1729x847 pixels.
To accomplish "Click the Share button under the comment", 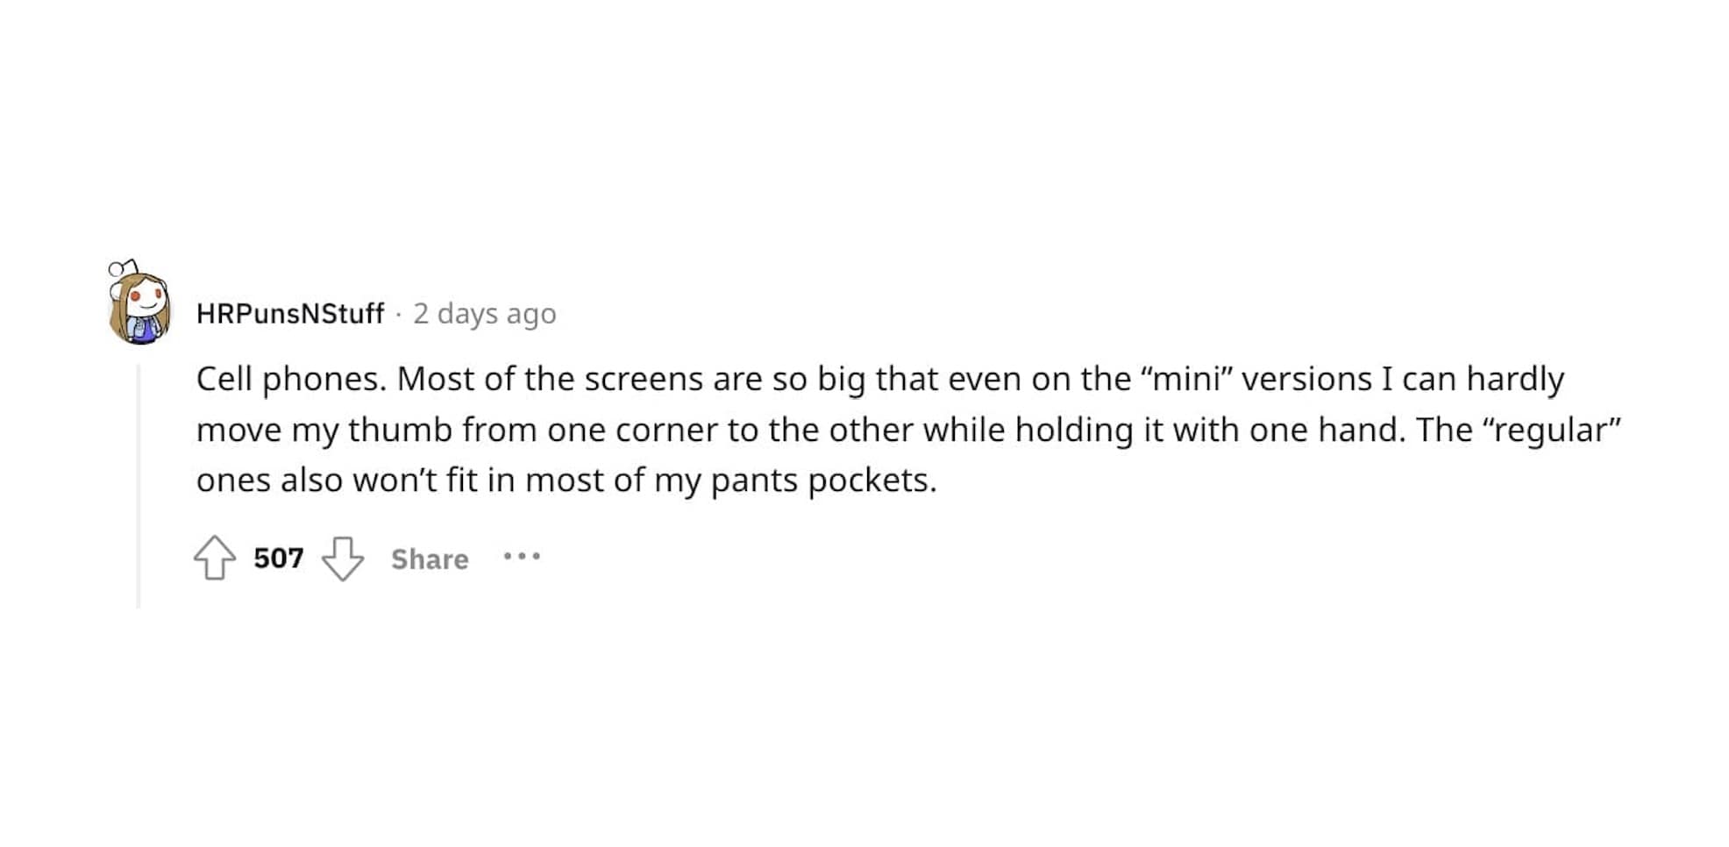I will coord(430,559).
